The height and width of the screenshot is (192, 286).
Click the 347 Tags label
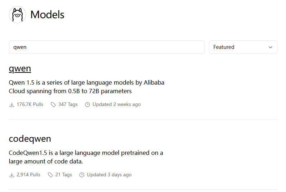[68, 105]
